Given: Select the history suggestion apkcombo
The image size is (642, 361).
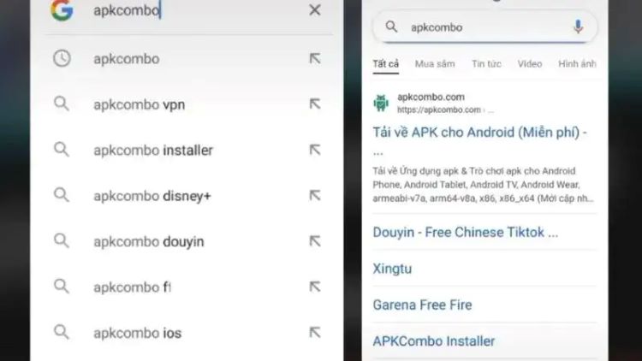Looking at the screenshot, I should point(187,58).
